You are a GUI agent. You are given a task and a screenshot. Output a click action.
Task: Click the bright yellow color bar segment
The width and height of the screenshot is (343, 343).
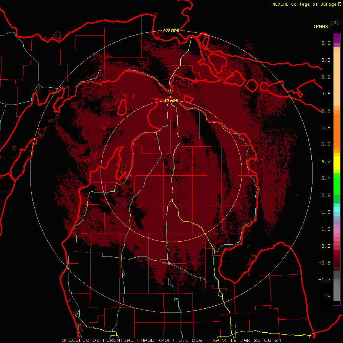tap(337, 163)
